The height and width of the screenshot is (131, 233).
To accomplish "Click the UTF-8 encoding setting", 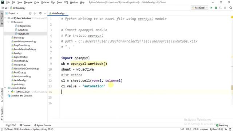I will click(x=196, y=130).
